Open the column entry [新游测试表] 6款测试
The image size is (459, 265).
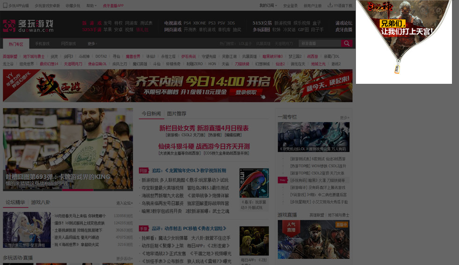(x=318, y=159)
